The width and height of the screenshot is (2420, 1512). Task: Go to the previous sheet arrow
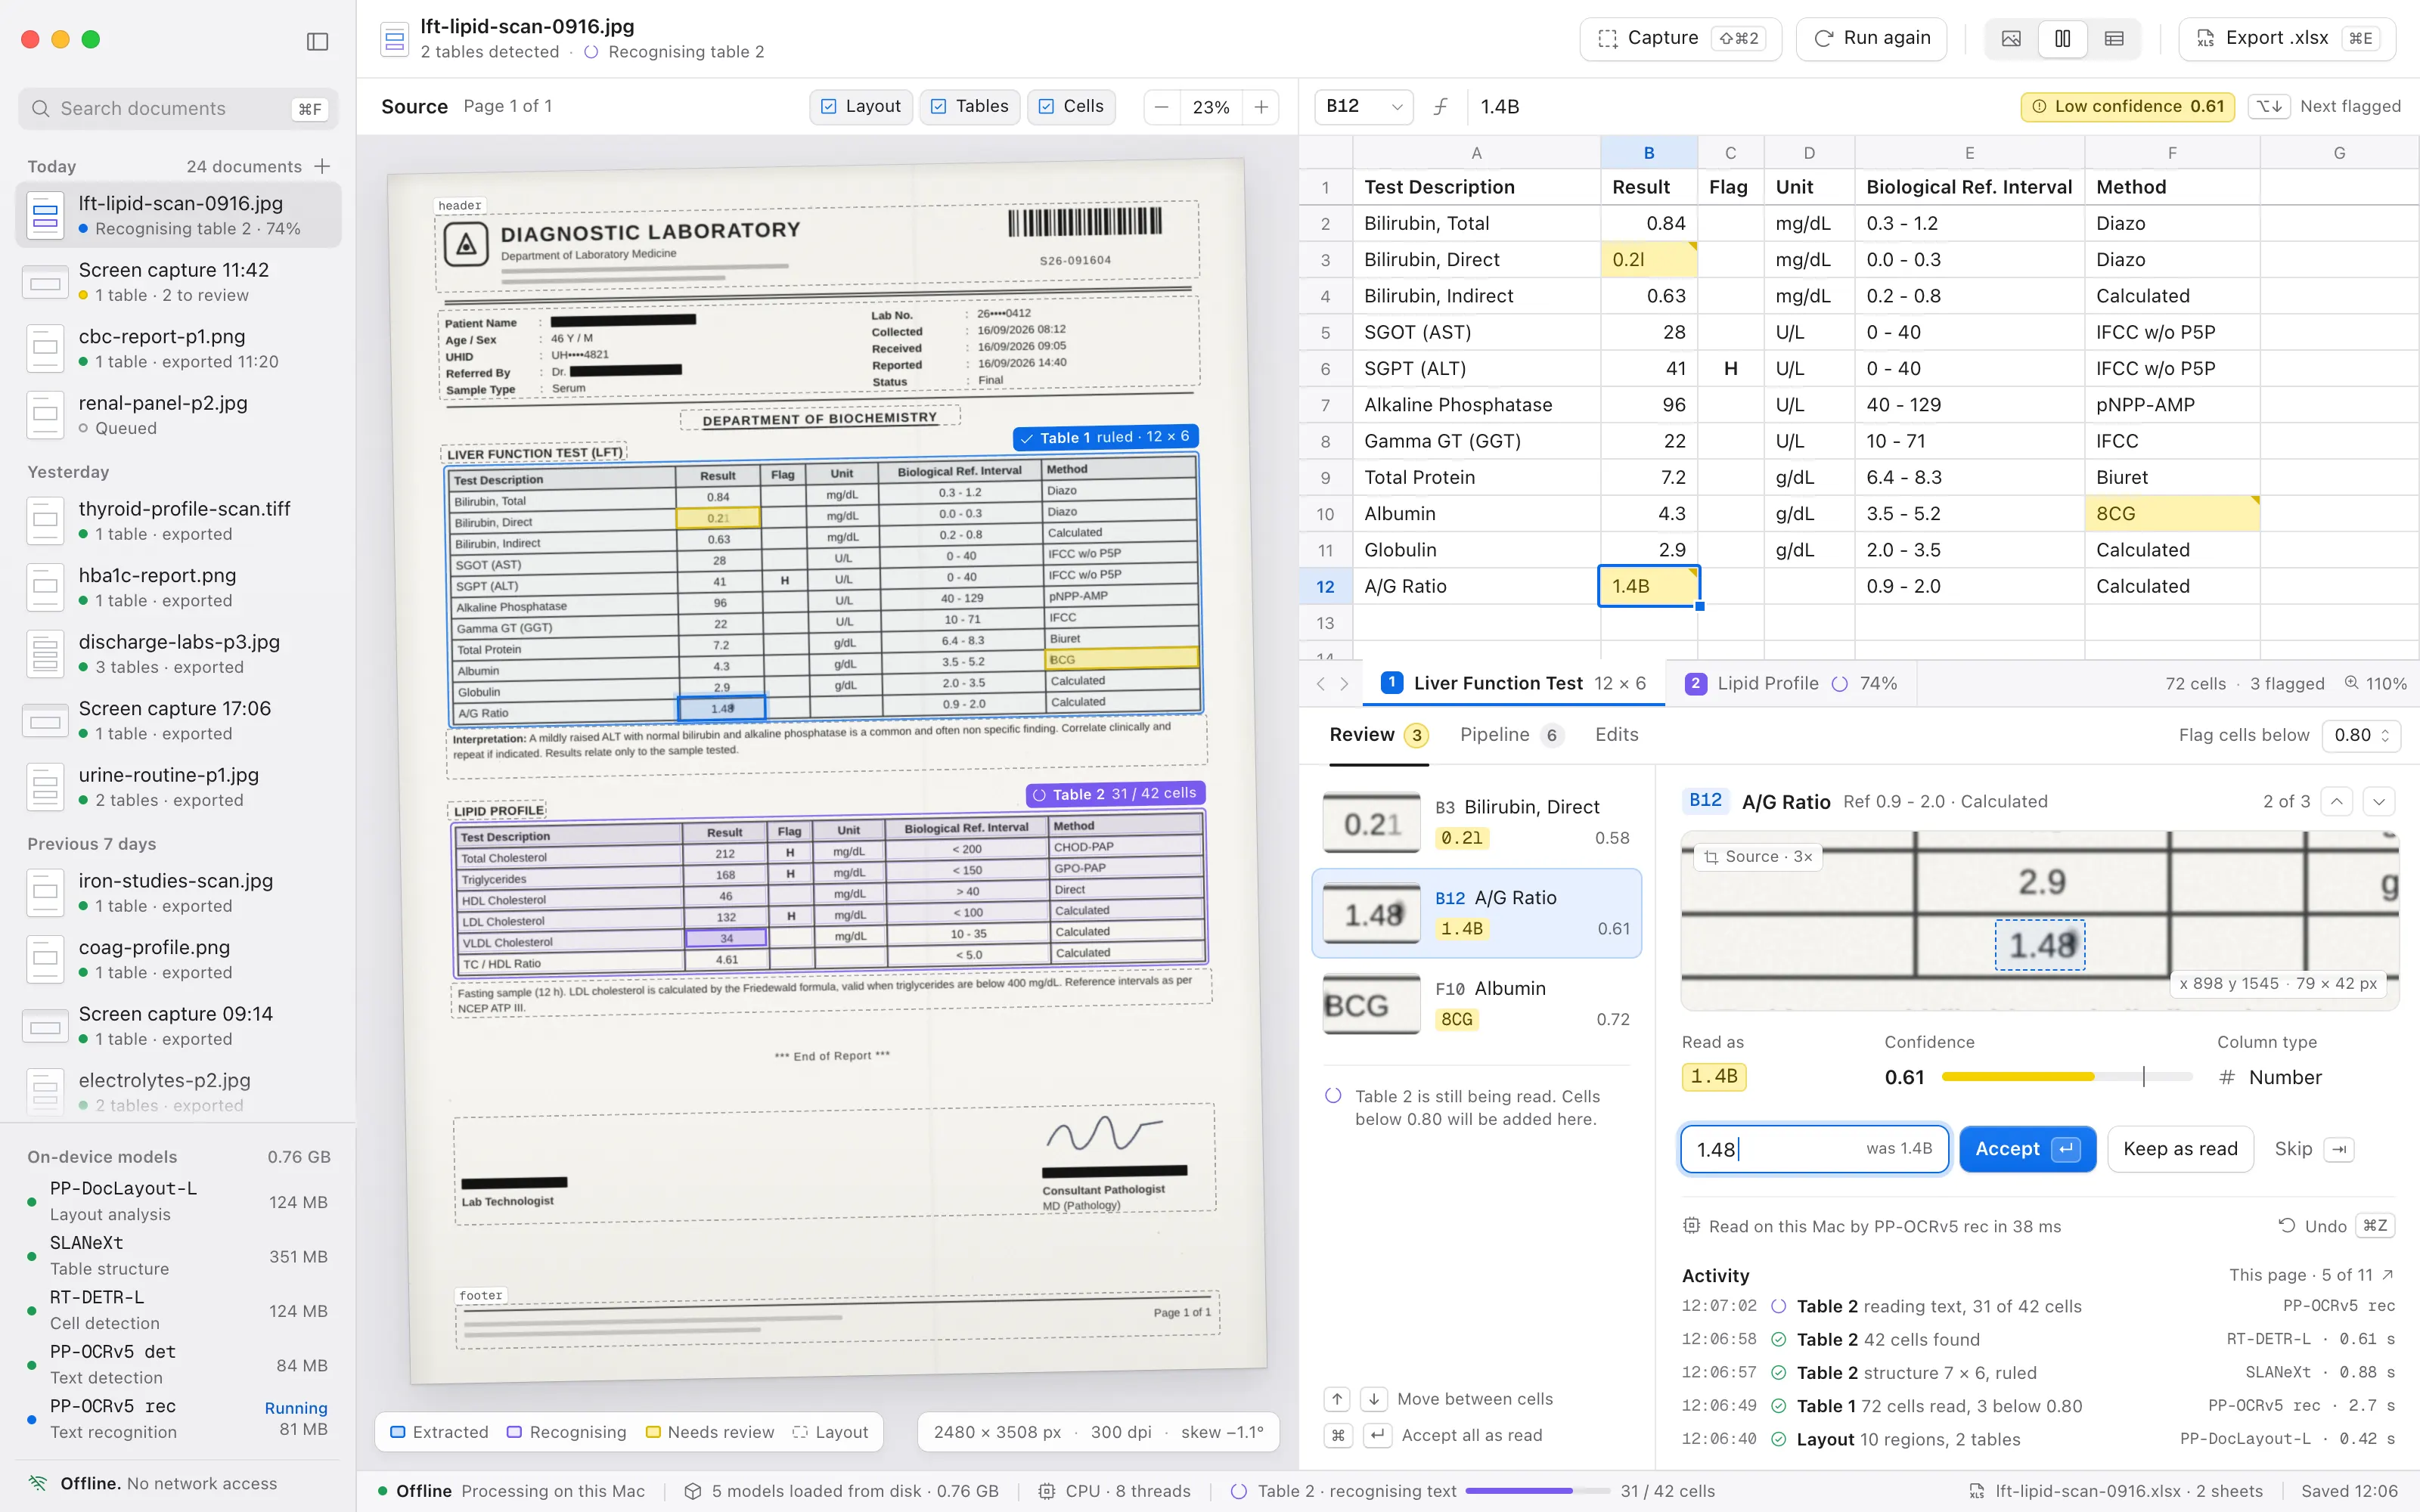(x=1320, y=684)
